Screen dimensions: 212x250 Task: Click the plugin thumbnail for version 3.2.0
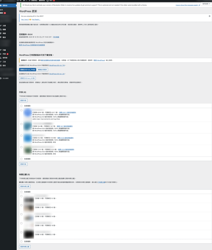[28, 150]
